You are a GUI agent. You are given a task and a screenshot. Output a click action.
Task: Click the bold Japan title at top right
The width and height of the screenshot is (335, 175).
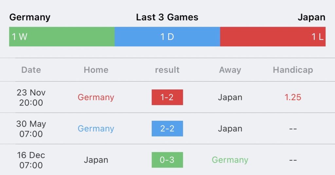311,17
